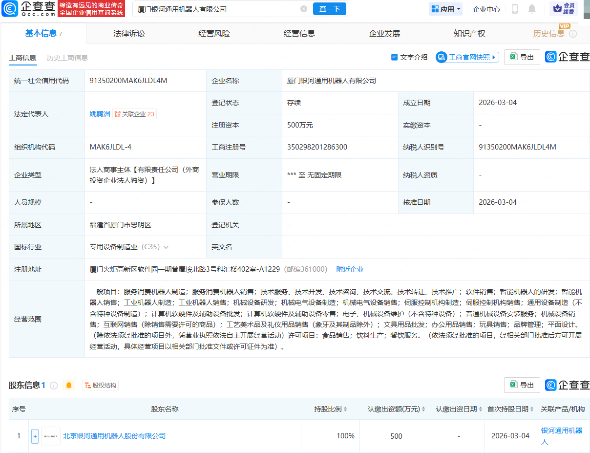The height and width of the screenshot is (453, 590).
Task: Open the 股权结构 equity structure icon
Action: (100, 385)
